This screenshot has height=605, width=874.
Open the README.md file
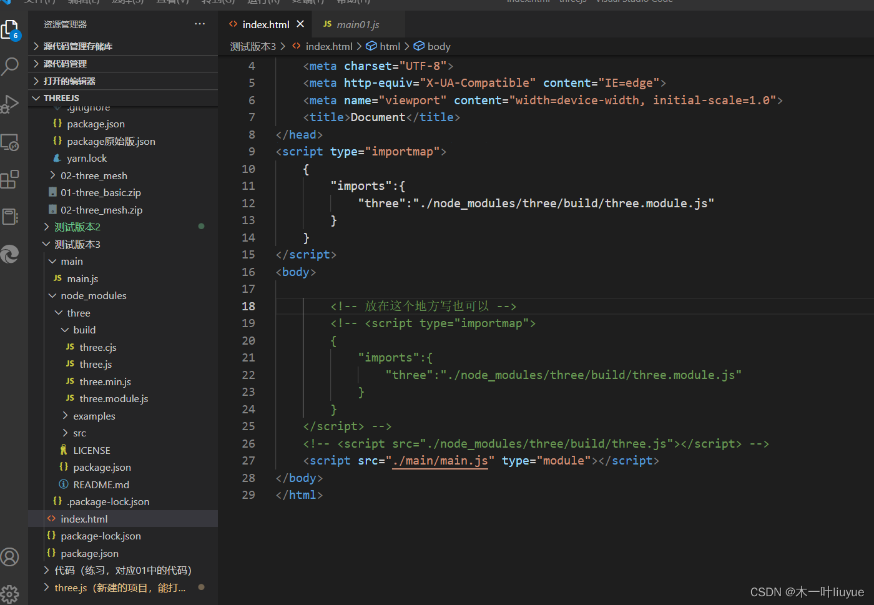pyautogui.click(x=123, y=484)
